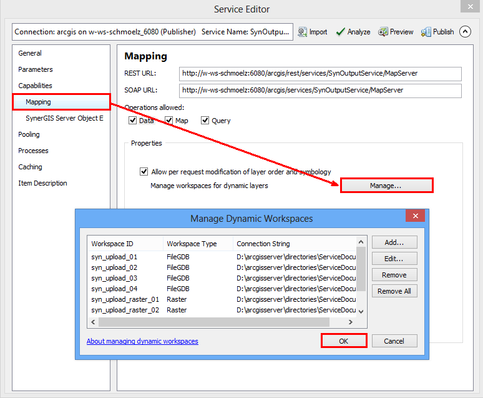Toggle the Query operation checkbox

(205, 121)
